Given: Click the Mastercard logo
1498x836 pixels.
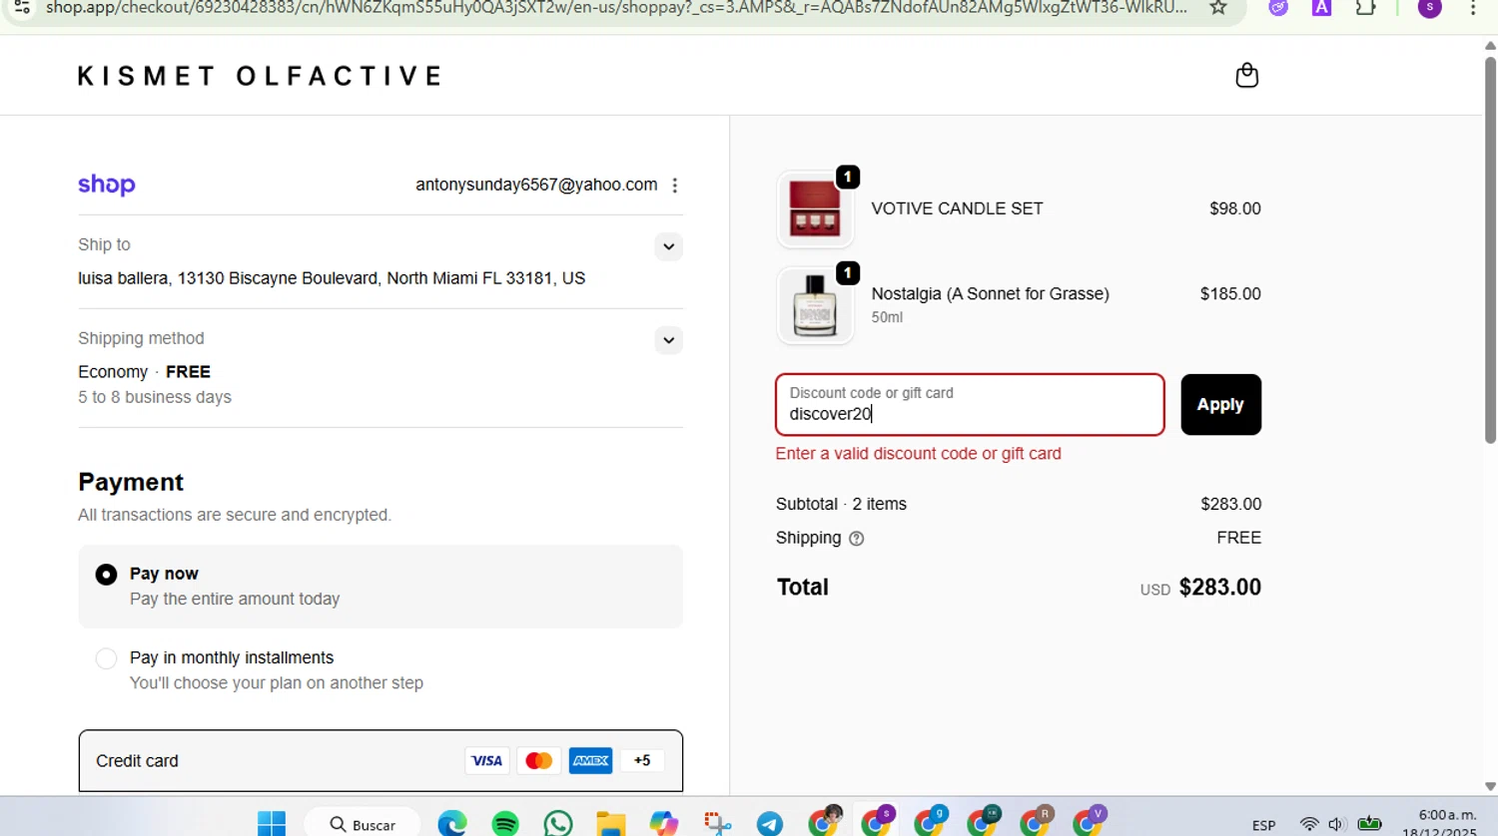Looking at the screenshot, I should (x=538, y=761).
